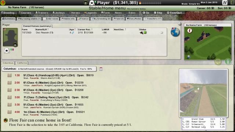Open the Sales menu
The image size is (235, 132).
[x=132, y=13]
